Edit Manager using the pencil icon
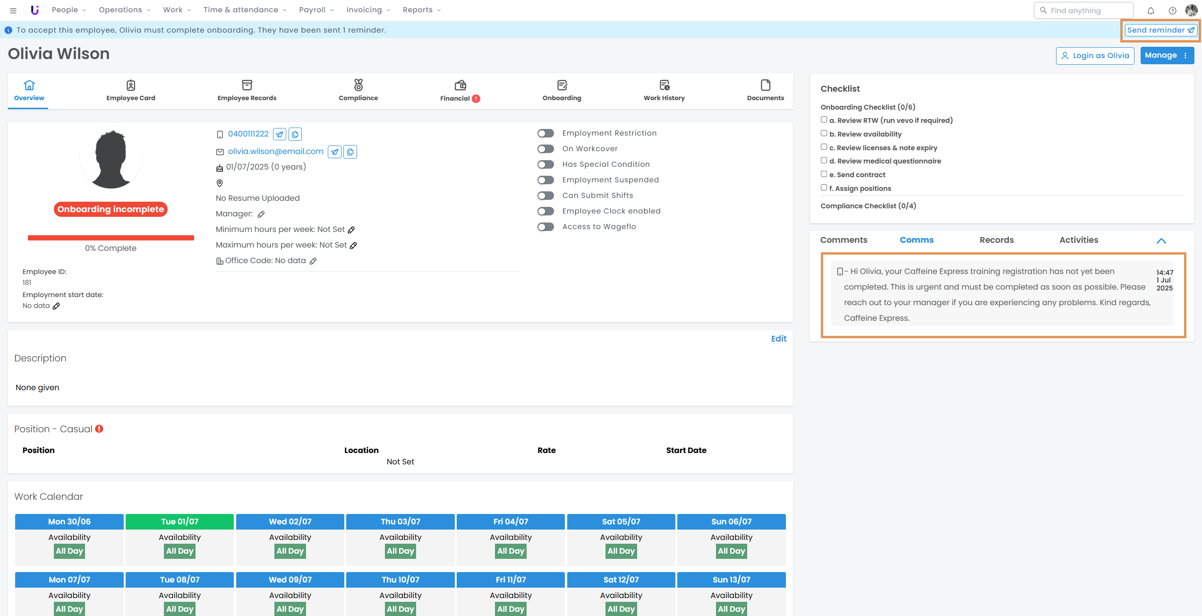 [x=261, y=214]
